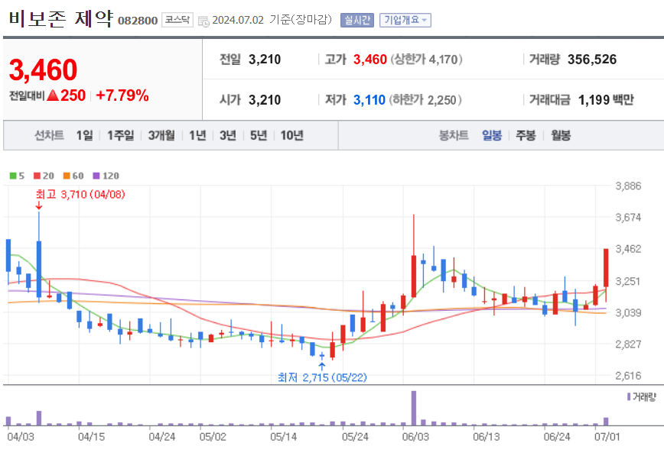The image size is (664, 459).
Task: Click the red arrow marking the highest price
Action: [x=39, y=206]
